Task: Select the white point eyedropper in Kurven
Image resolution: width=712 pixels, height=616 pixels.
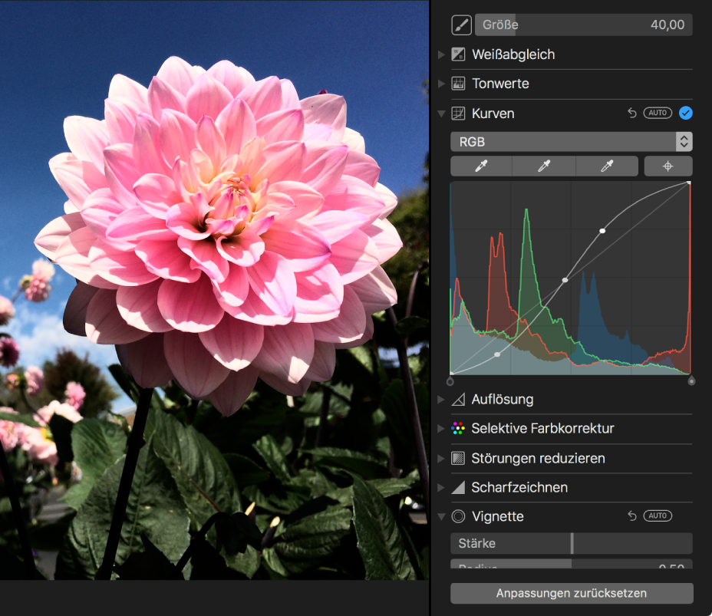Action: (x=607, y=166)
